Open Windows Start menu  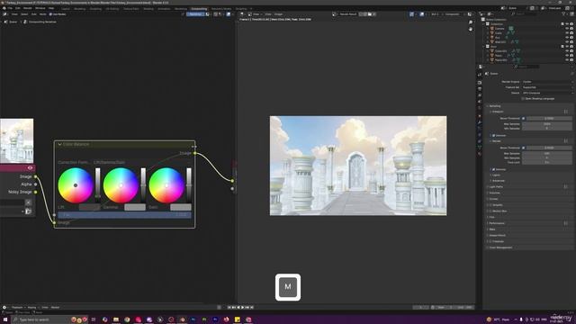[5, 319]
